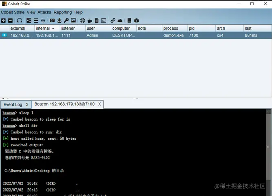This screenshot has height=196, width=272.
Task: Close the Event Log tab with X
Action: [27, 105]
